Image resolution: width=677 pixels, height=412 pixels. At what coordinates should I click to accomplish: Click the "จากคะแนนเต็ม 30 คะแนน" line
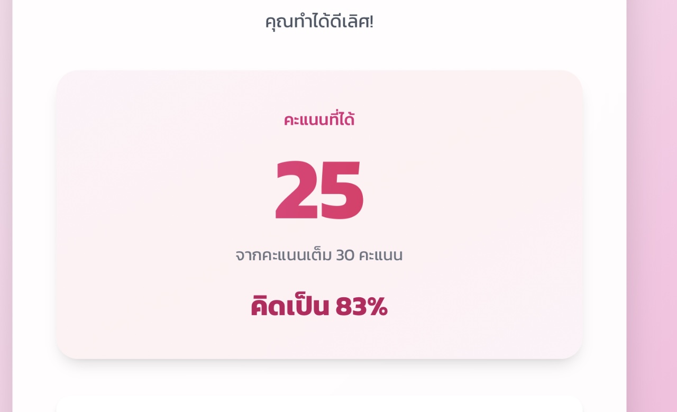319,255
